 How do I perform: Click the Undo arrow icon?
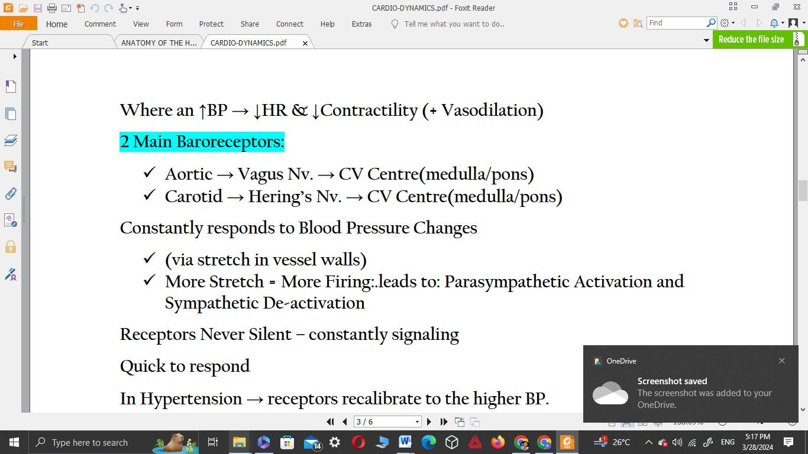(x=94, y=8)
